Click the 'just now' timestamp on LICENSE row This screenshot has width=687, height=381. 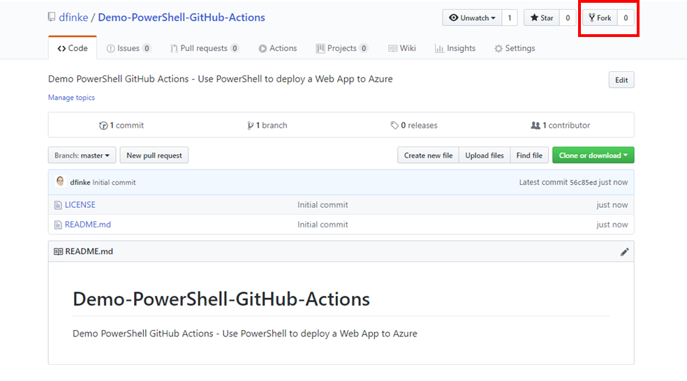click(x=612, y=204)
